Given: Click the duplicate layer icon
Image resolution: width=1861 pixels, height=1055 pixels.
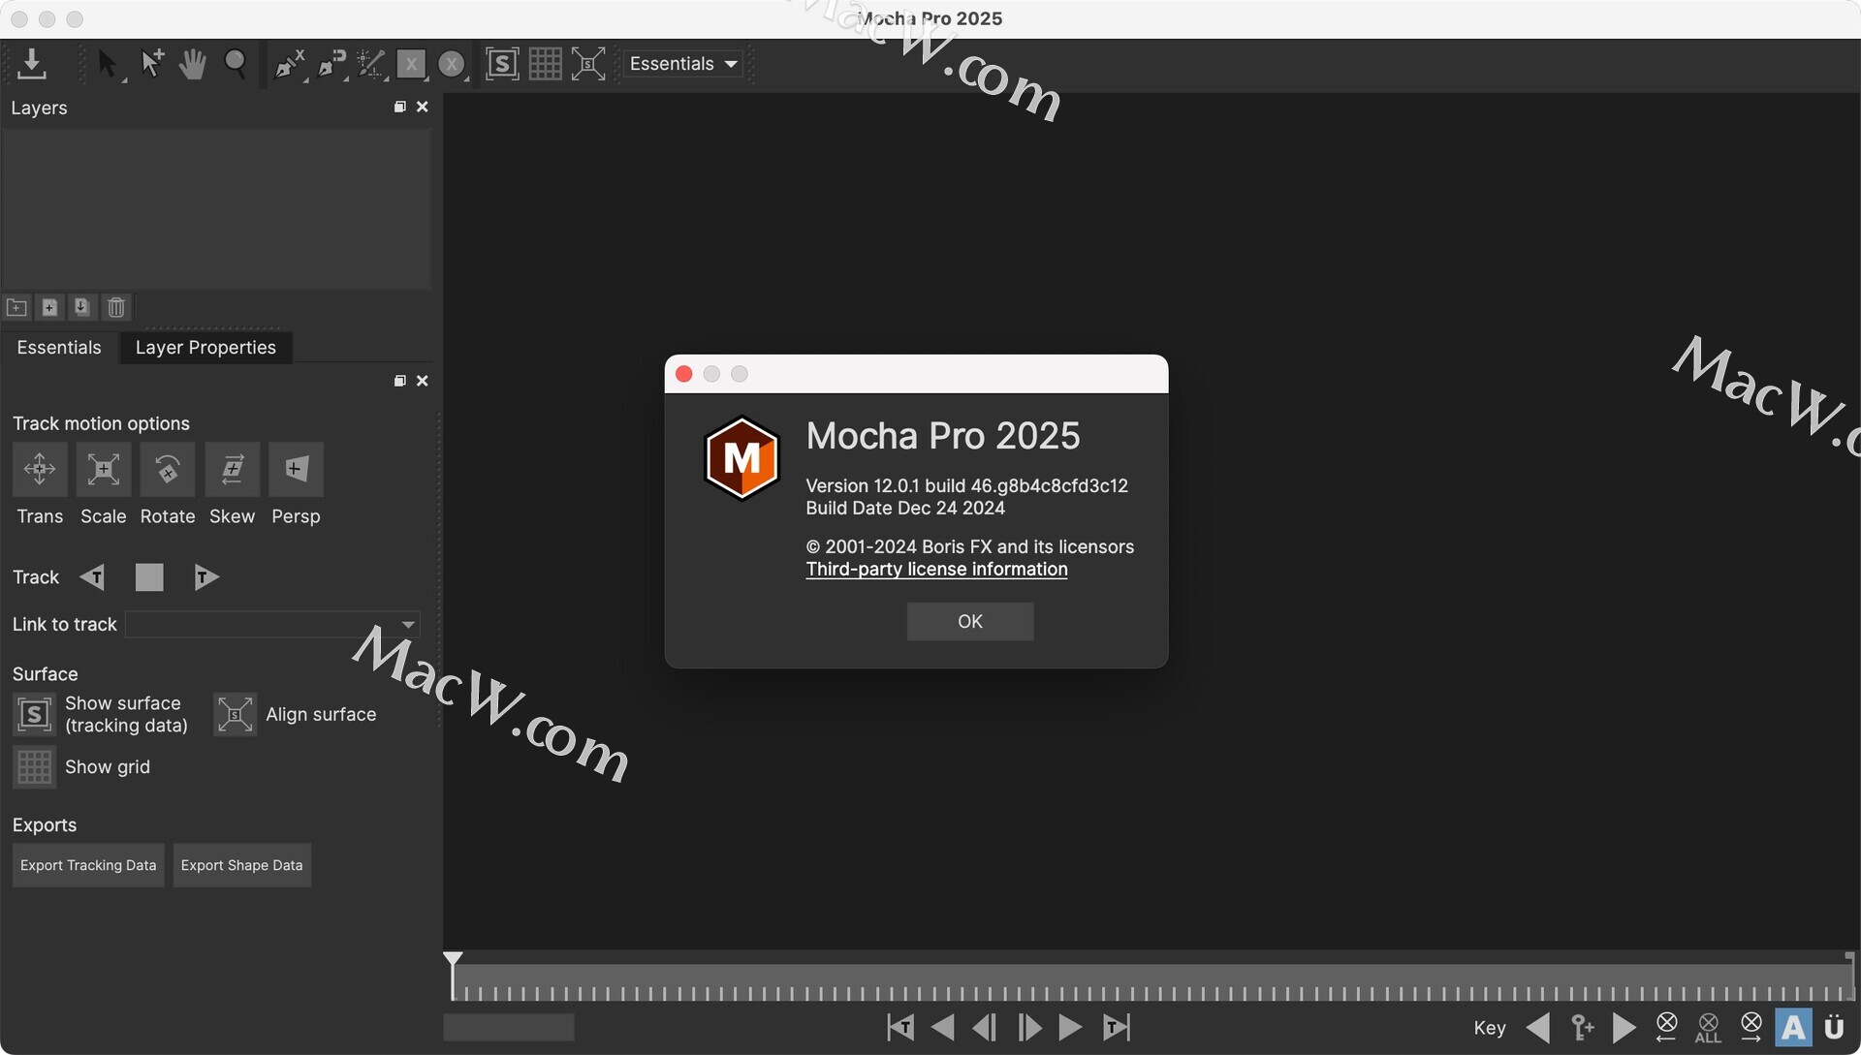Looking at the screenshot, I should point(82,307).
